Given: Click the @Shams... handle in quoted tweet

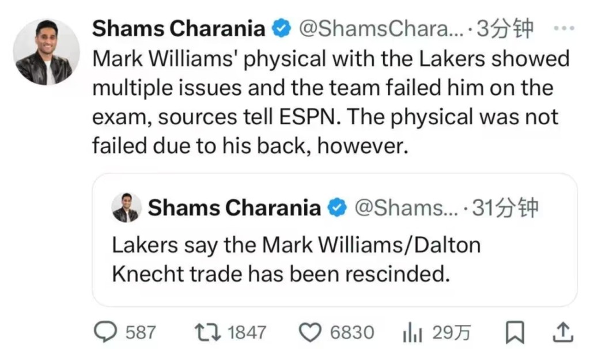Looking at the screenshot, I should pos(406,208).
